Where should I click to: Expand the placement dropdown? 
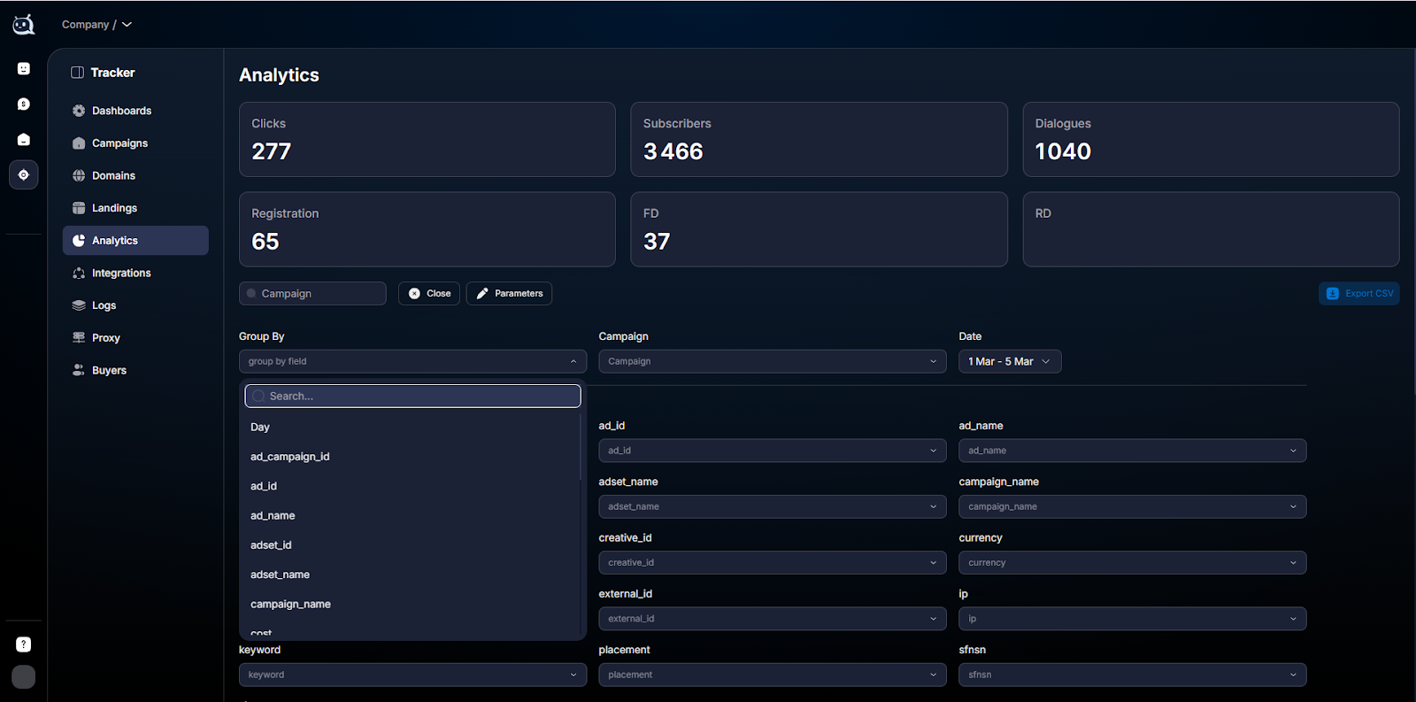(772, 675)
